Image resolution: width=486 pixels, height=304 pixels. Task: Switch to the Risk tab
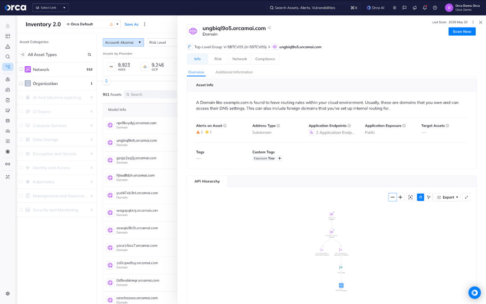click(218, 59)
